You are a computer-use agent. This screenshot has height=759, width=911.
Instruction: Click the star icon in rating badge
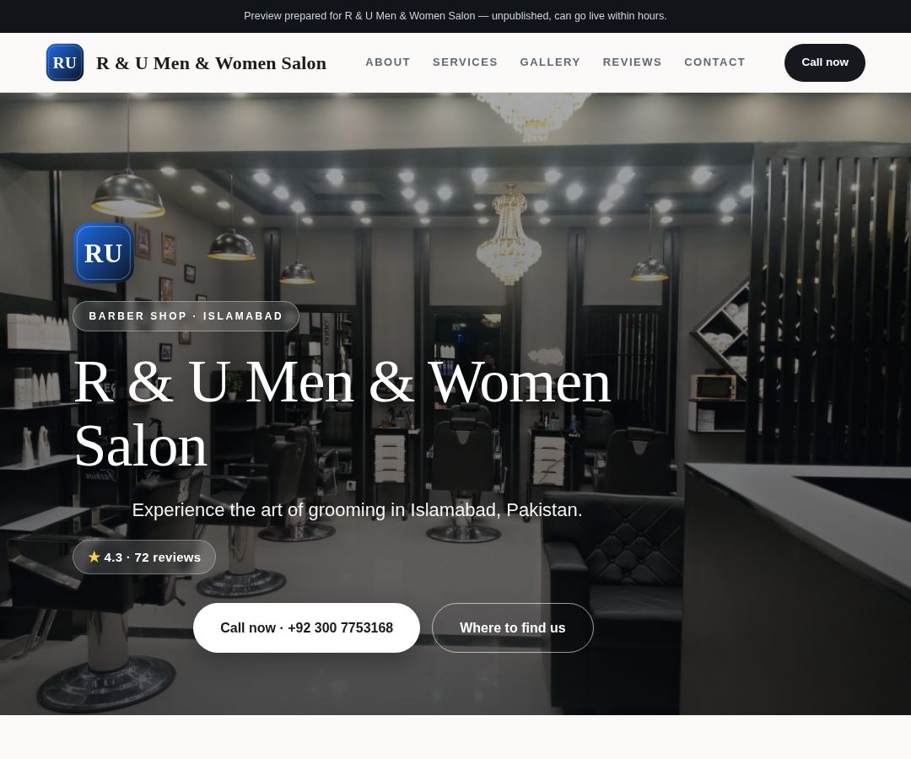coord(94,557)
